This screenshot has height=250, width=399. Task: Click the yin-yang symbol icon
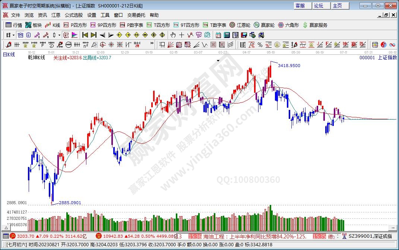[383, 45]
